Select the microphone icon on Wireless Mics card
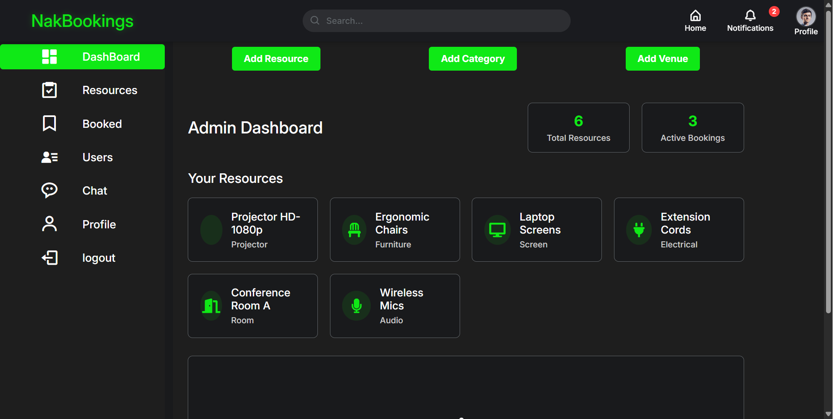The height and width of the screenshot is (419, 833). (356, 305)
